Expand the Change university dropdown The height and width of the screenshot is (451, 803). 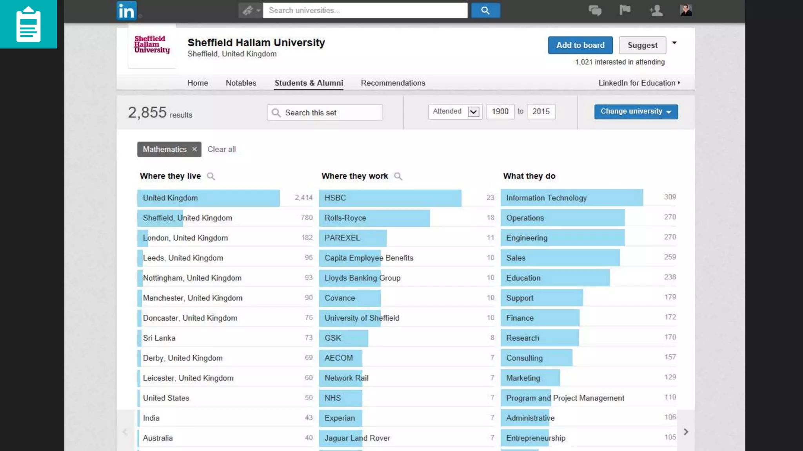[x=636, y=112]
